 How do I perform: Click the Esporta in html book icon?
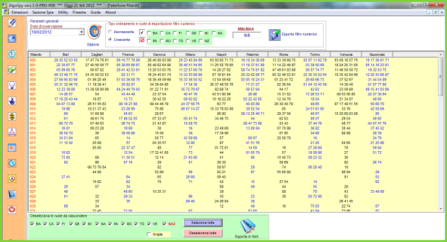247,226
